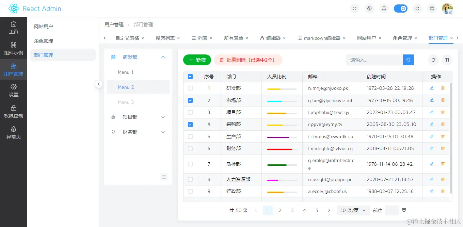Image resolution: width=463 pixels, height=227 pixels.
Task: Refresh the page with the header reload icon
Action: 417,9
